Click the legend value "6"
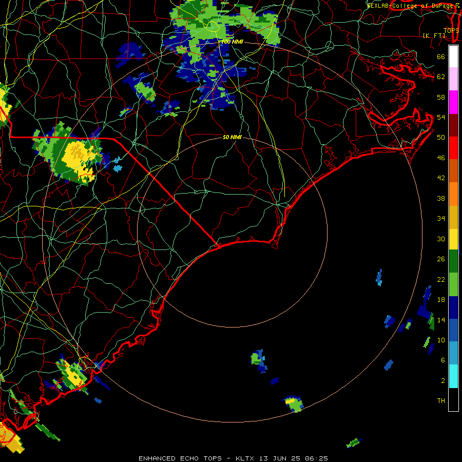Screen dimensions: 462x462 [x=442, y=360]
